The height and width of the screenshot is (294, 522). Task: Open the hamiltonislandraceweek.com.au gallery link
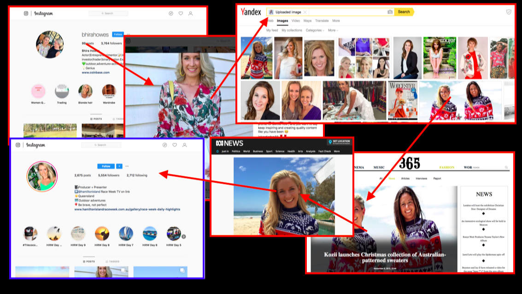pos(127,209)
